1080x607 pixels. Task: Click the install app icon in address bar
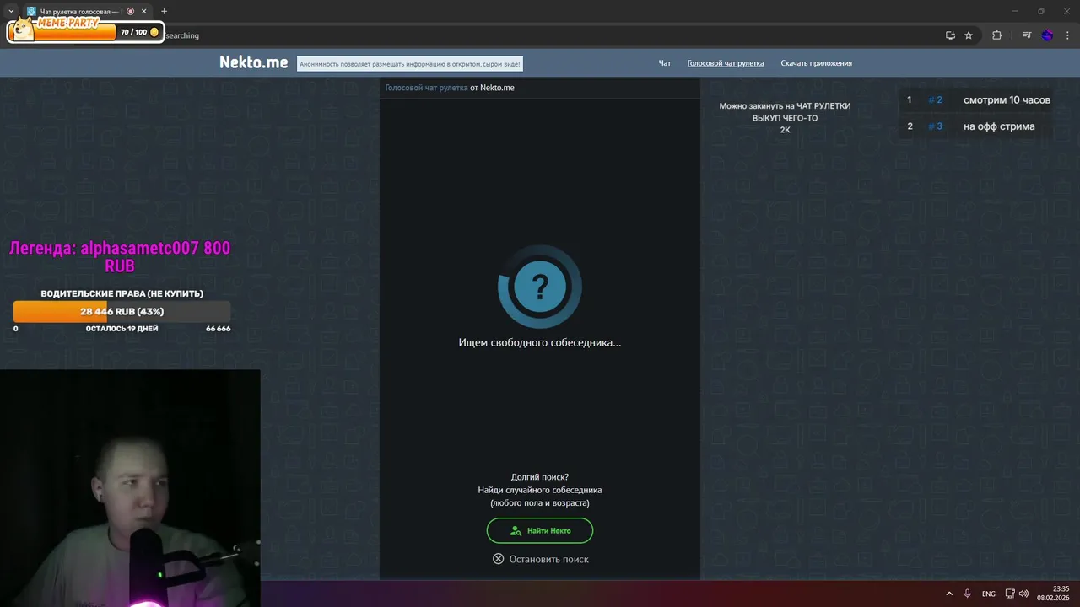[950, 35]
